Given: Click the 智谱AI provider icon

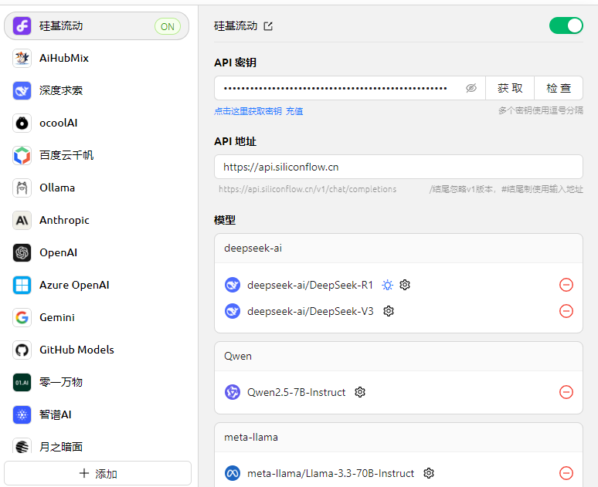Looking at the screenshot, I should point(22,414).
